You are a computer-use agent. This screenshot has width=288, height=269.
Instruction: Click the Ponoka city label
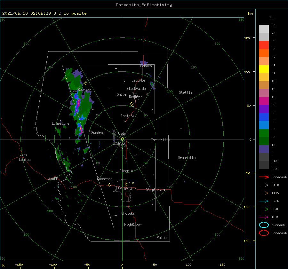146,66
